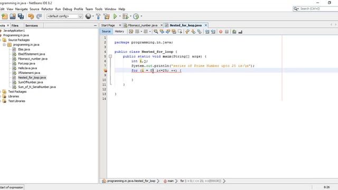Click the Shift Line Right icon
Viewport: 338px width, 190px height.
(x=213, y=32)
